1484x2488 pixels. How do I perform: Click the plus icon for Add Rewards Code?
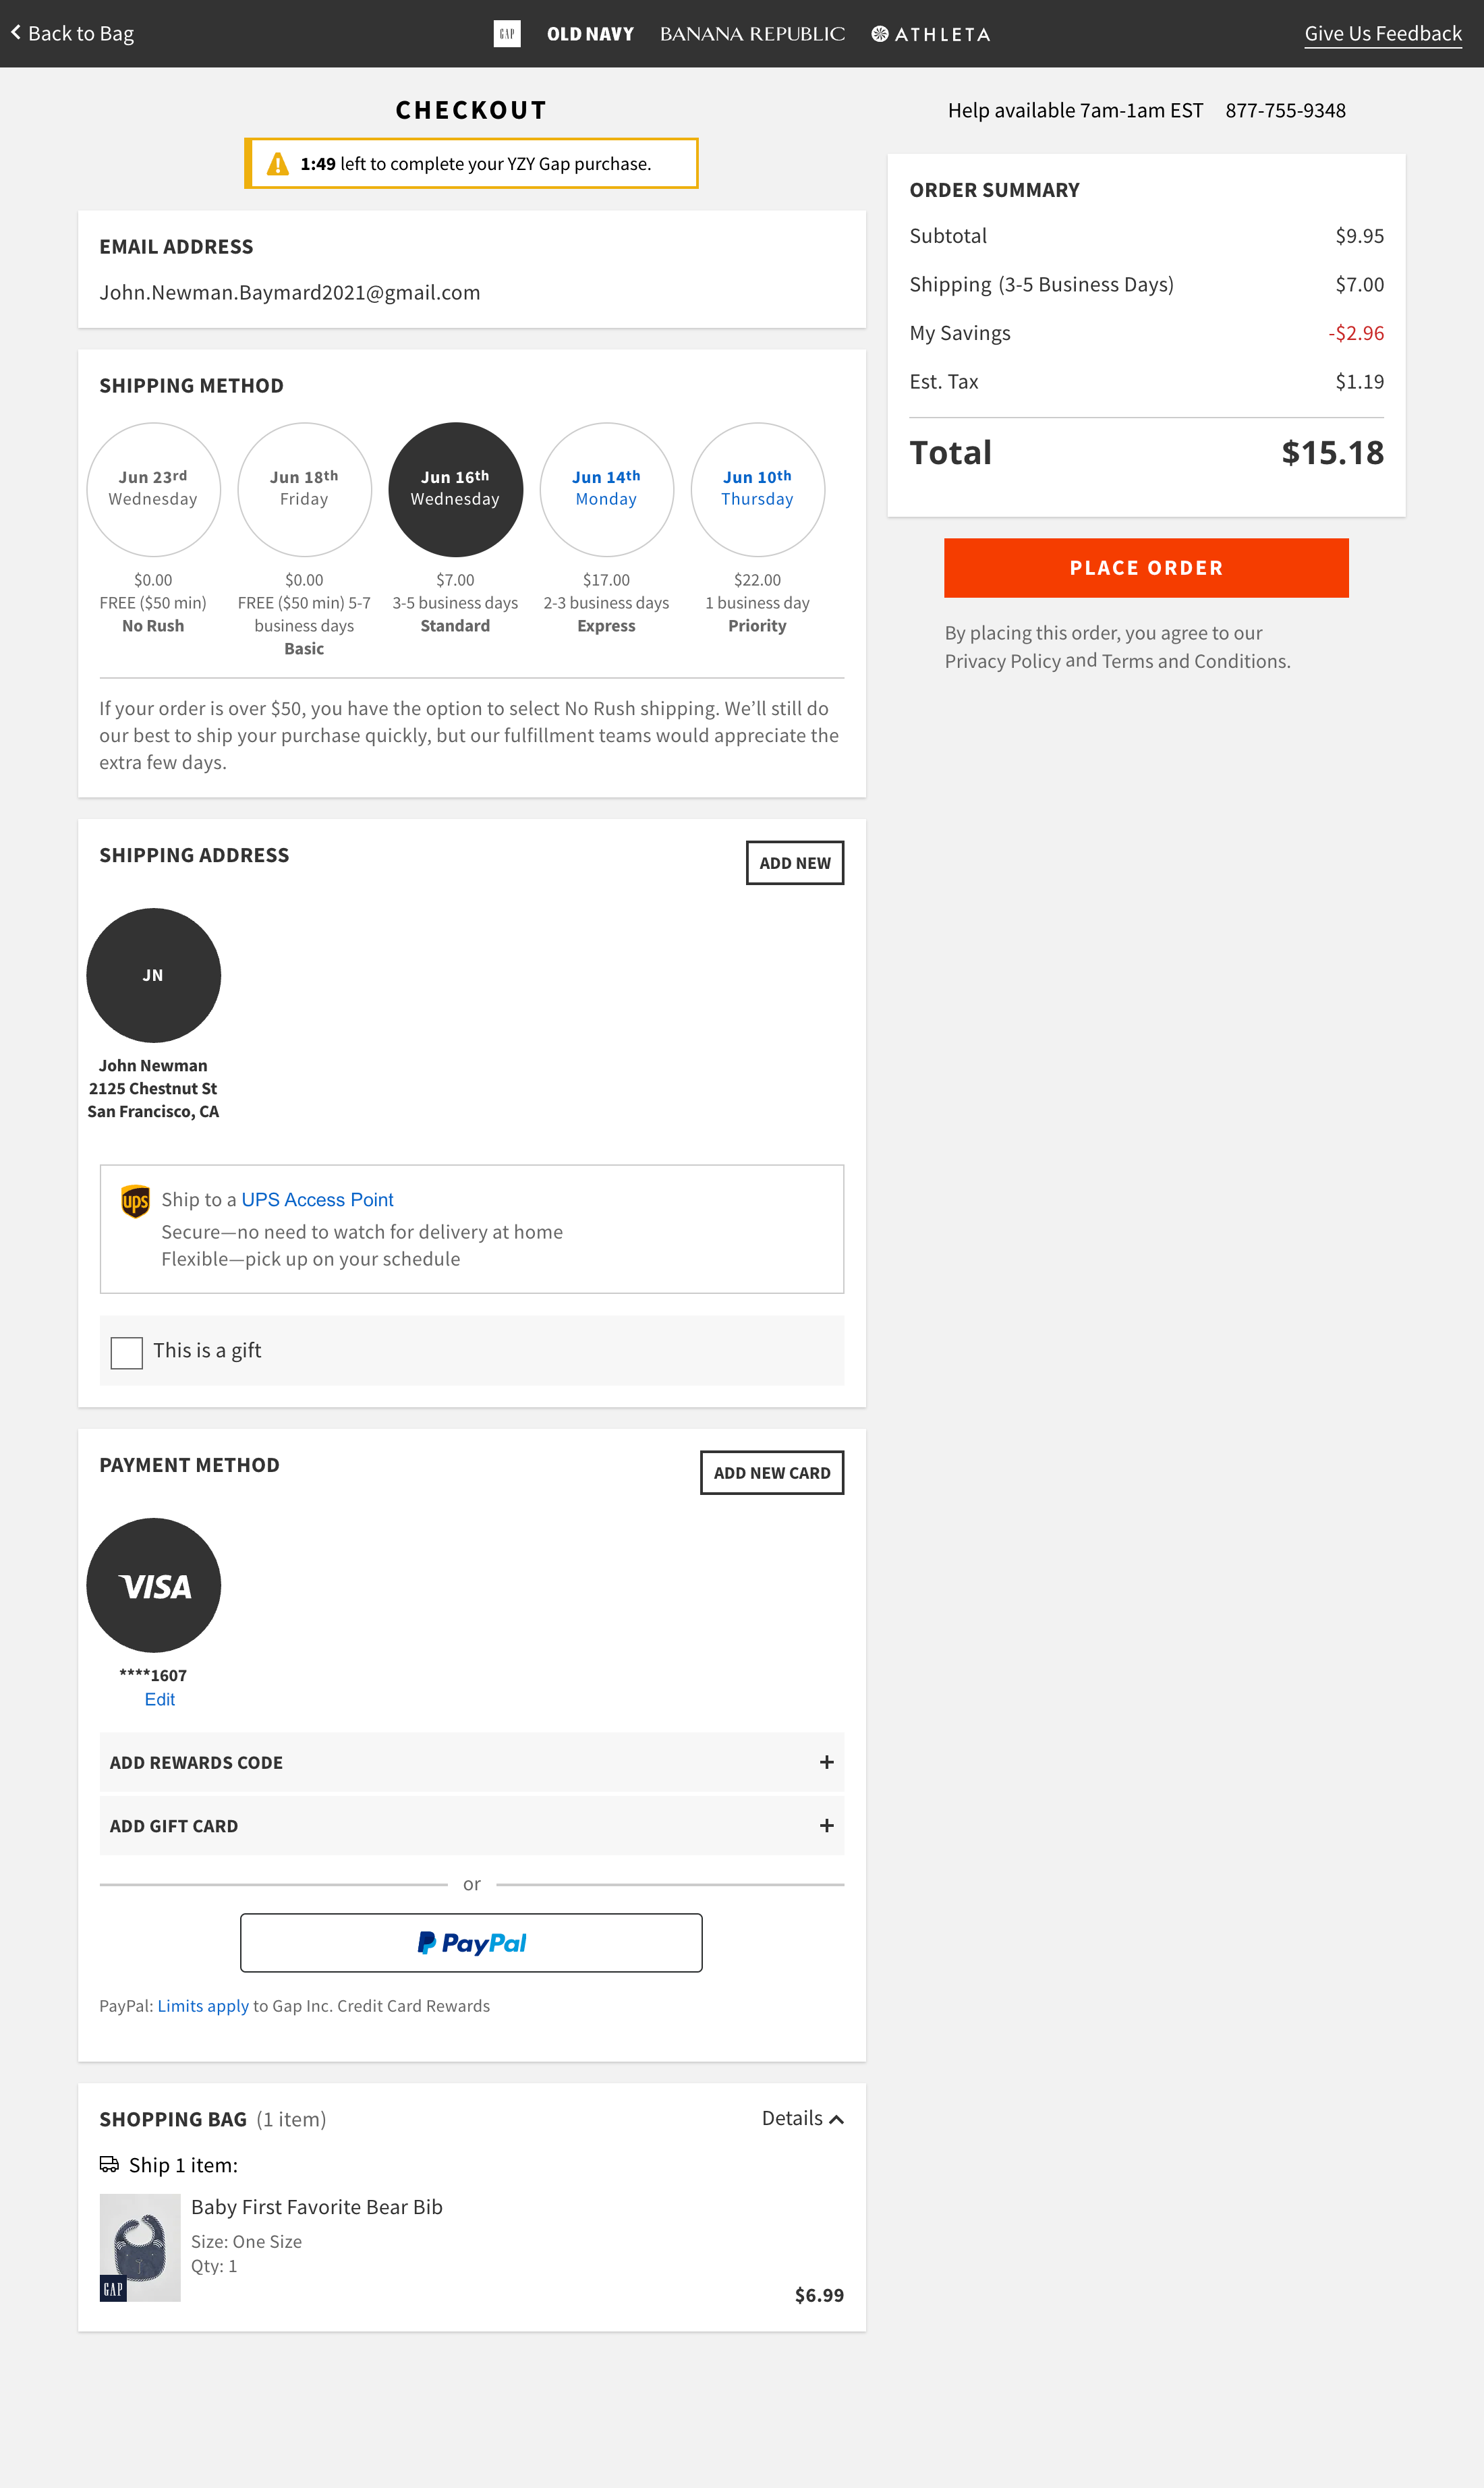pyautogui.click(x=826, y=1762)
